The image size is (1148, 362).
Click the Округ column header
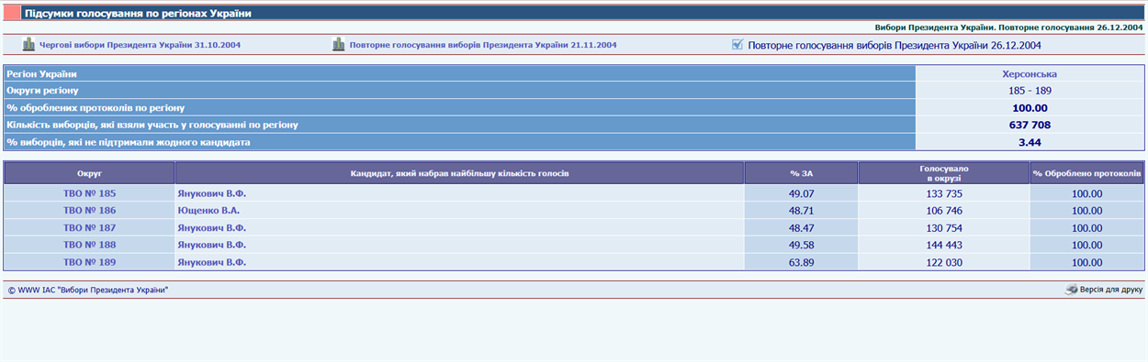point(89,173)
